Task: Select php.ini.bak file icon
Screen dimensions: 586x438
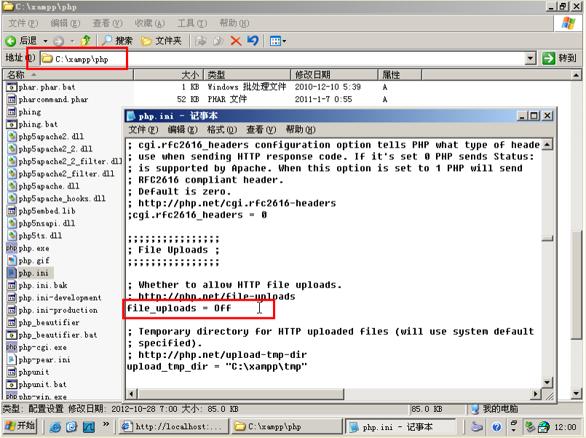Action: coord(12,285)
